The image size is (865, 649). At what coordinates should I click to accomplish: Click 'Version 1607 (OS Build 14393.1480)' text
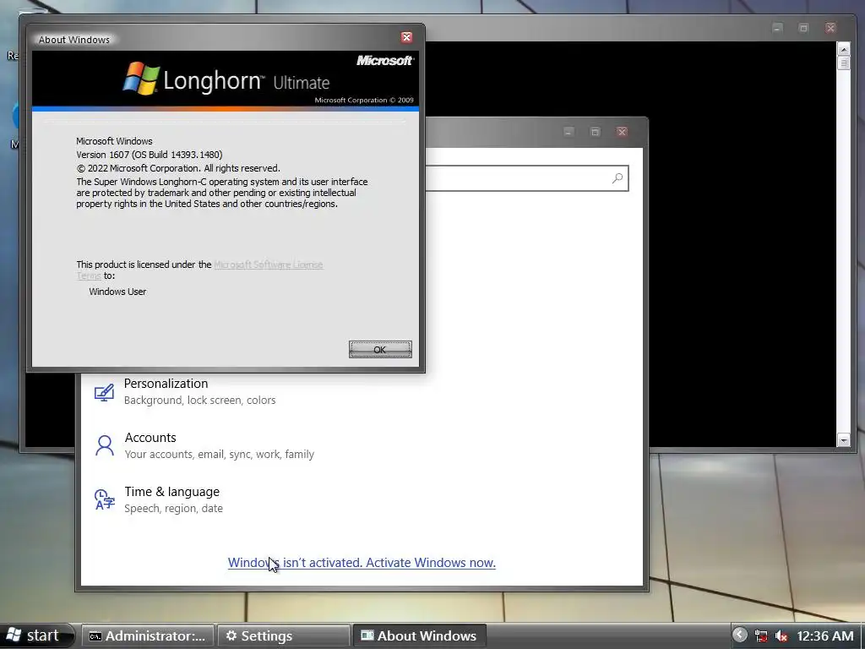(150, 155)
